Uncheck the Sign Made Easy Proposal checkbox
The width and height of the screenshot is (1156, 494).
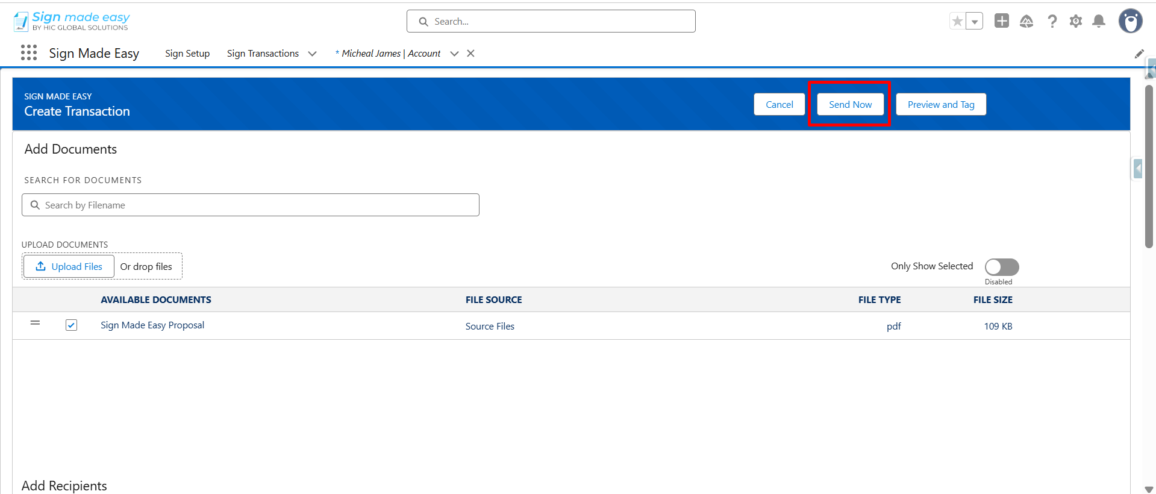(x=71, y=325)
